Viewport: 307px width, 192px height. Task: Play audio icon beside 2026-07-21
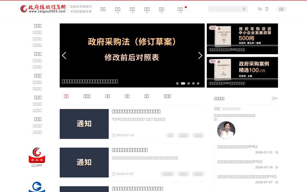coord(276,152)
